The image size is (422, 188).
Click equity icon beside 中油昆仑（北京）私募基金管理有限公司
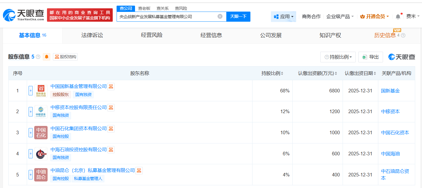(x=139, y=170)
